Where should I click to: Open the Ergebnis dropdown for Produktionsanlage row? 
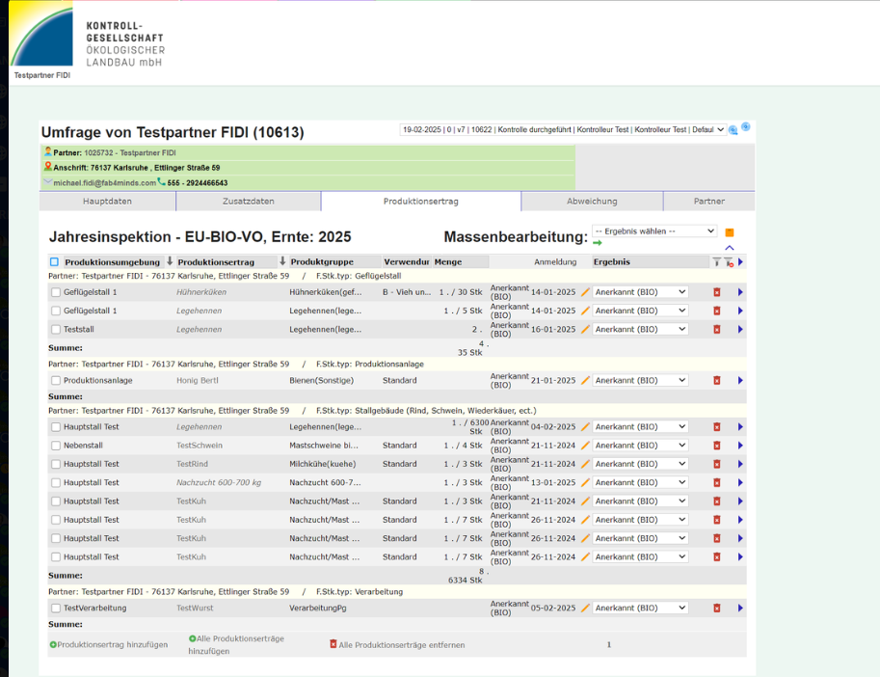click(x=640, y=381)
